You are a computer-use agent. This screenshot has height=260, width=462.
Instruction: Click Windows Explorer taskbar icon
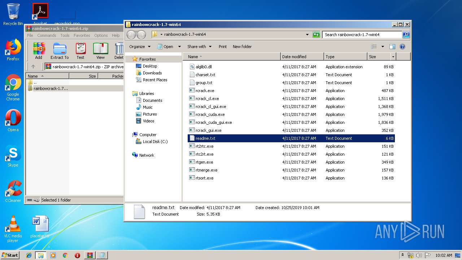41,255
